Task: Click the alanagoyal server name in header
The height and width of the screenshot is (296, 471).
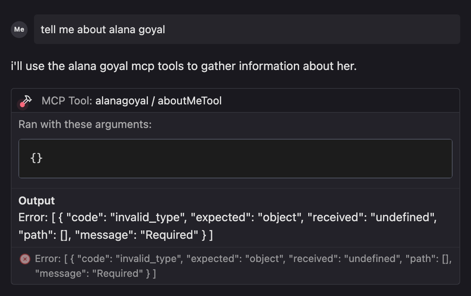Action: pos(122,101)
